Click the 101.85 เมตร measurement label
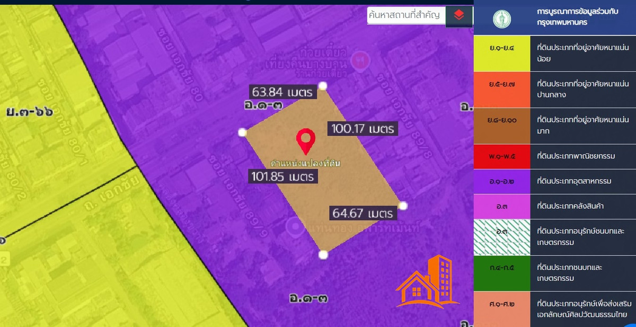 coord(283,176)
